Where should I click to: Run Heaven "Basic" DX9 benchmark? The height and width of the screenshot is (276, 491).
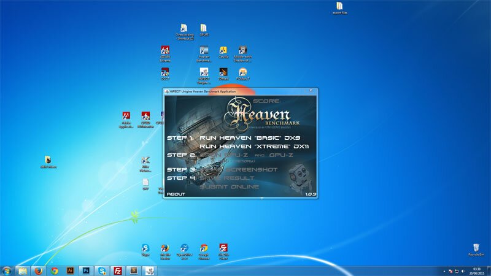pos(250,137)
